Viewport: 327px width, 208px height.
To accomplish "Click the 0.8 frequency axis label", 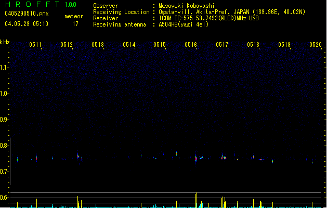I will tap(4, 146).
